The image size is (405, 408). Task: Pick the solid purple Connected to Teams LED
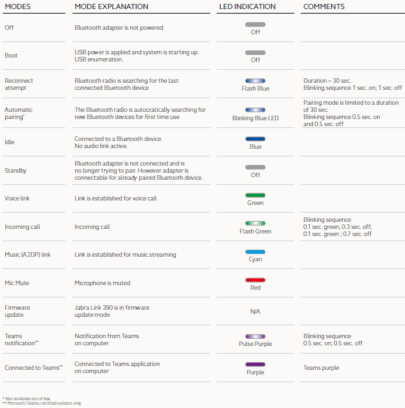click(x=255, y=365)
